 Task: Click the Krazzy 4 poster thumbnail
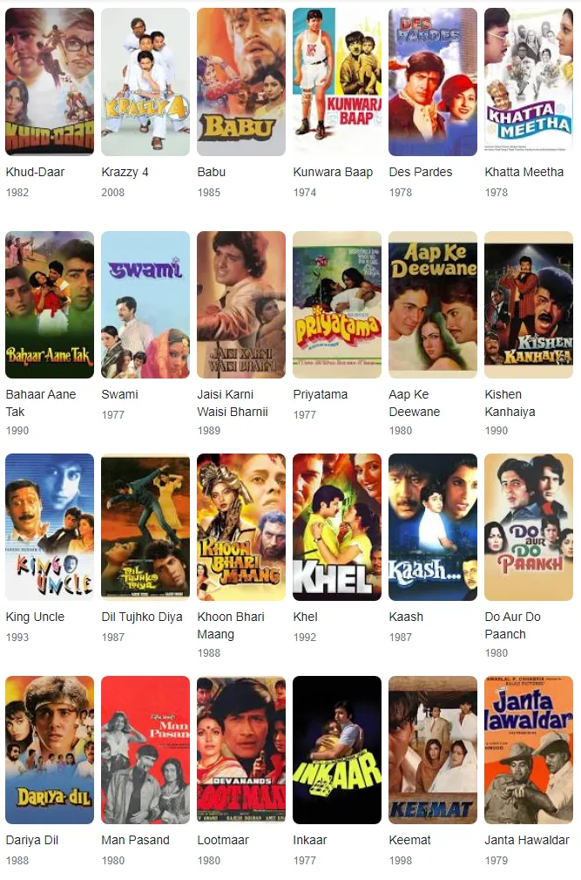pyautogui.click(x=145, y=81)
